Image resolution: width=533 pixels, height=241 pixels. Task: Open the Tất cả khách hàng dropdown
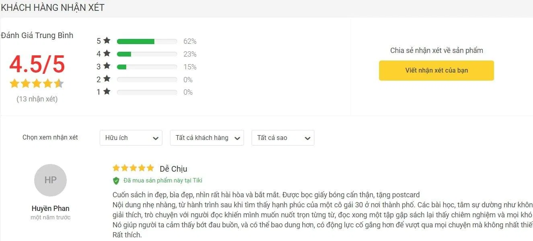pos(207,138)
